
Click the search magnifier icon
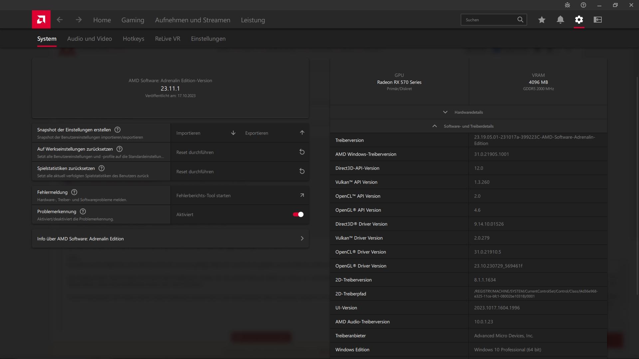click(520, 20)
